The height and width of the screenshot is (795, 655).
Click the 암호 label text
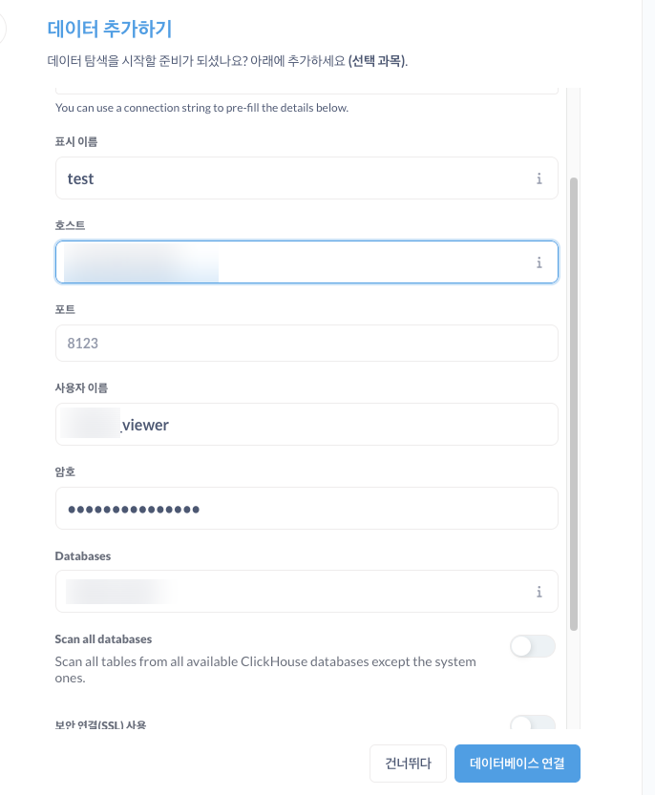tap(65, 471)
